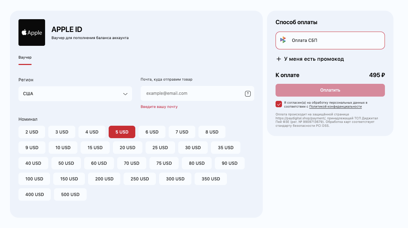The image size is (408, 228).
Task: Choose the 75 USD denomination
Action: tap(164, 163)
